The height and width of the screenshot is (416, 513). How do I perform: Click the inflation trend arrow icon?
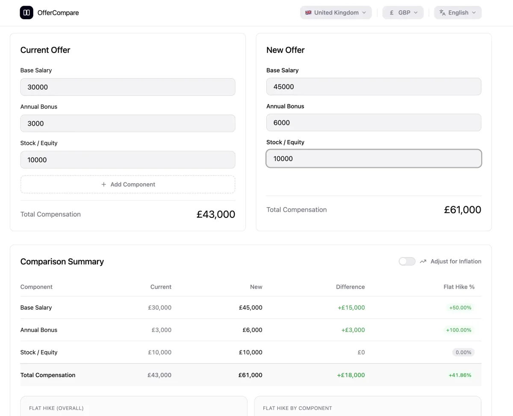click(x=423, y=261)
